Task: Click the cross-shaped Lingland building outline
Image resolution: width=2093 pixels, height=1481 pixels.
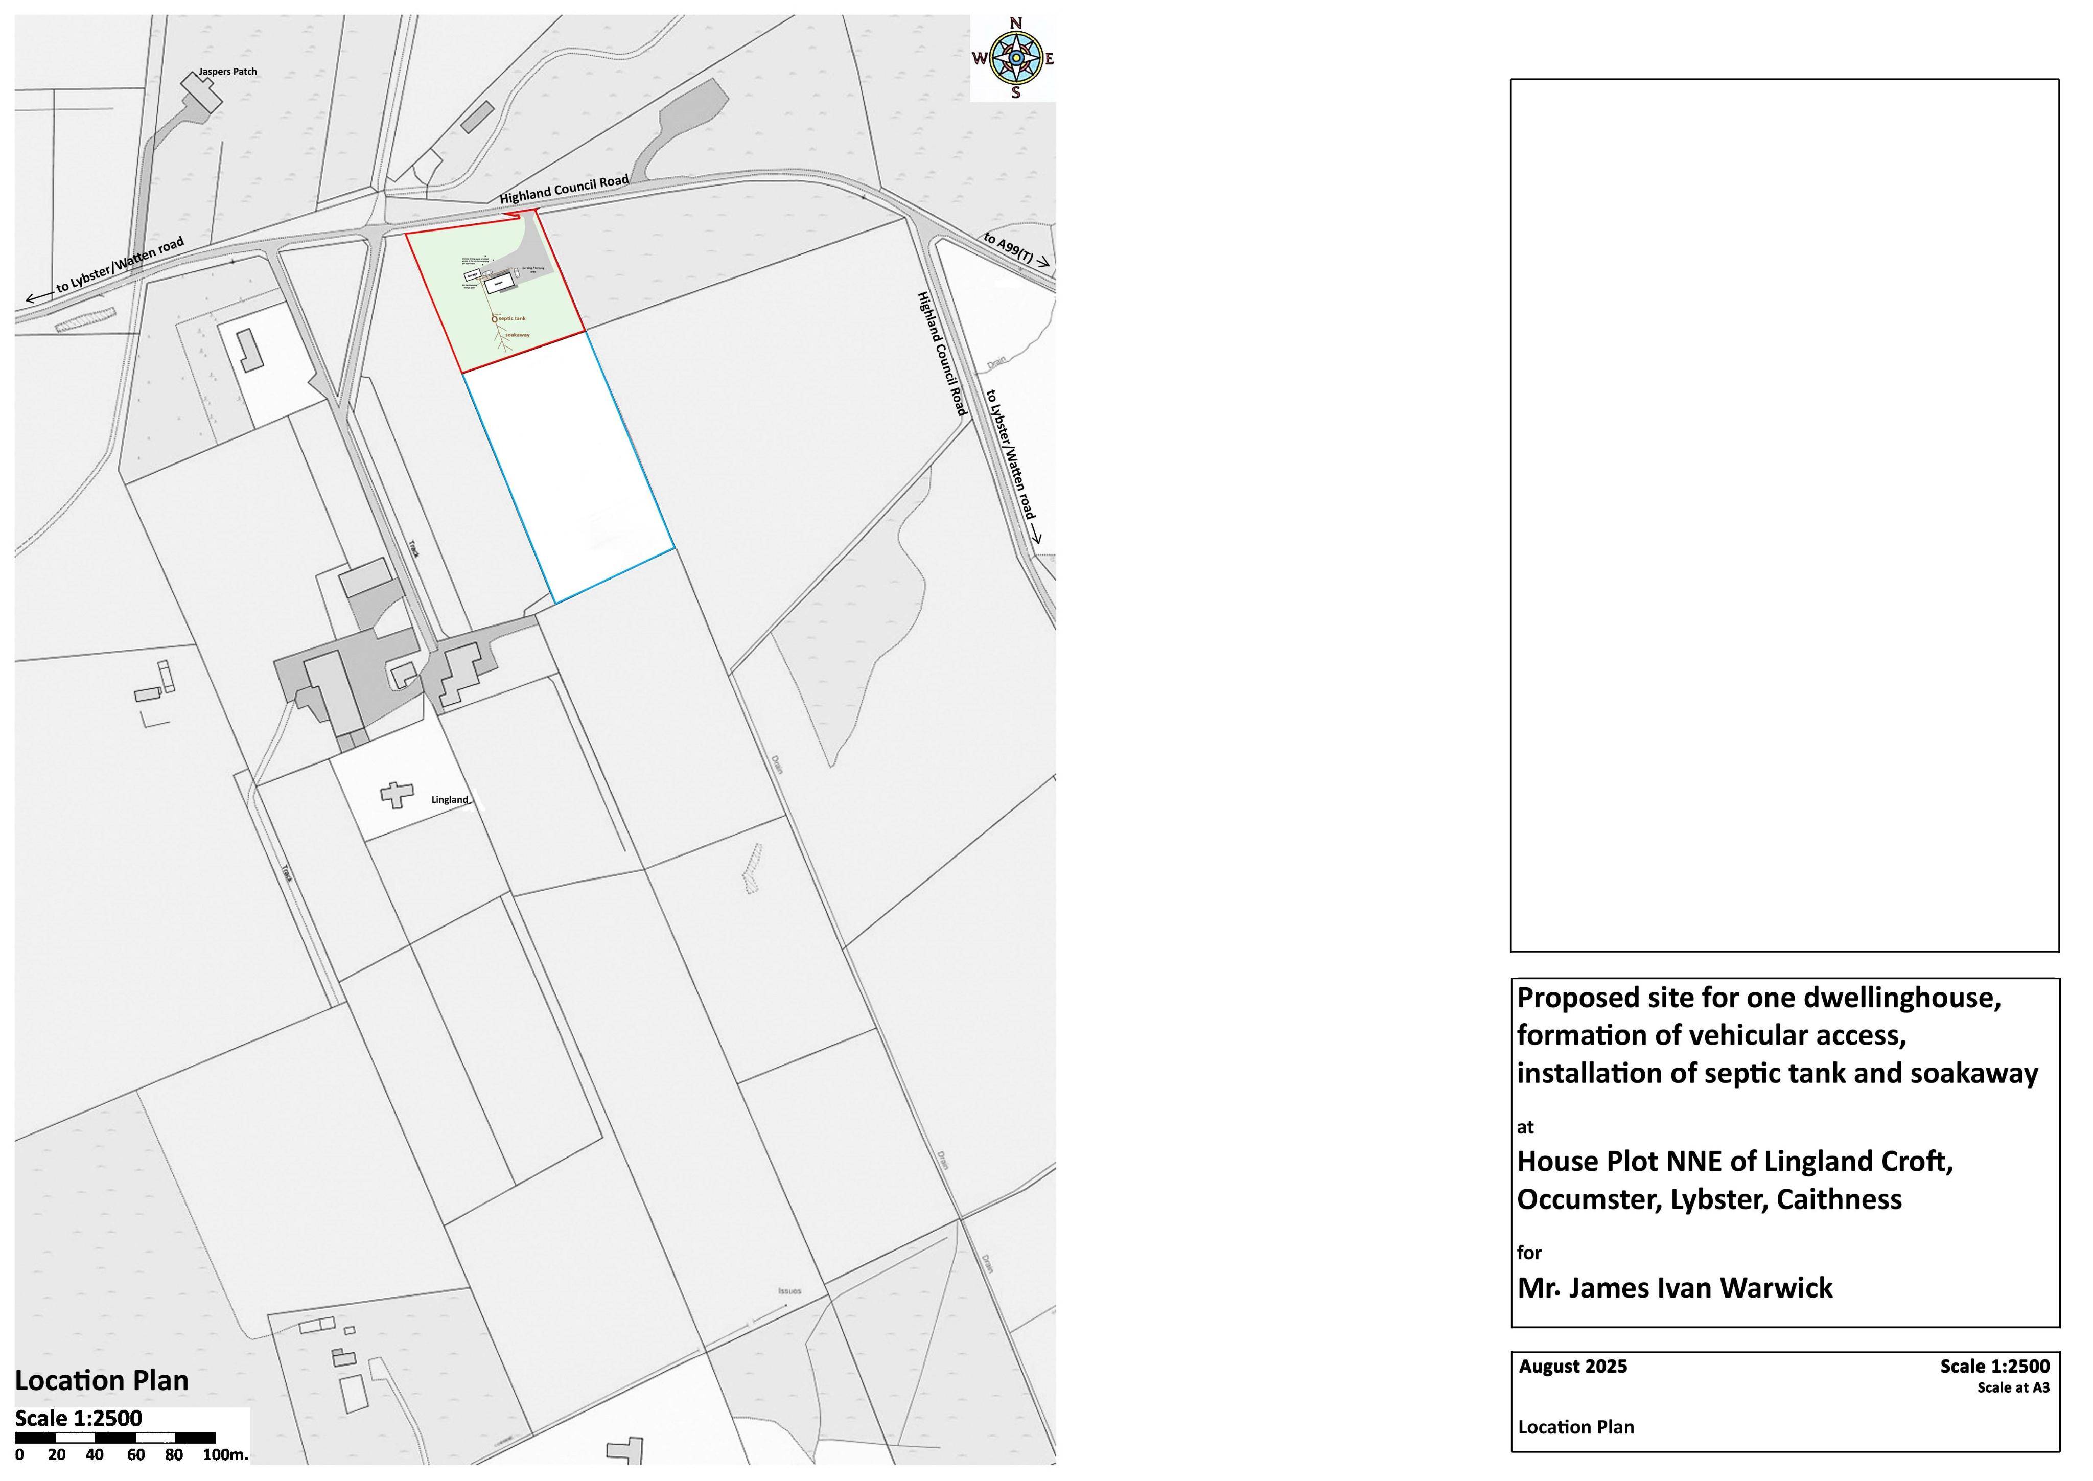Action: coord(398,794)
